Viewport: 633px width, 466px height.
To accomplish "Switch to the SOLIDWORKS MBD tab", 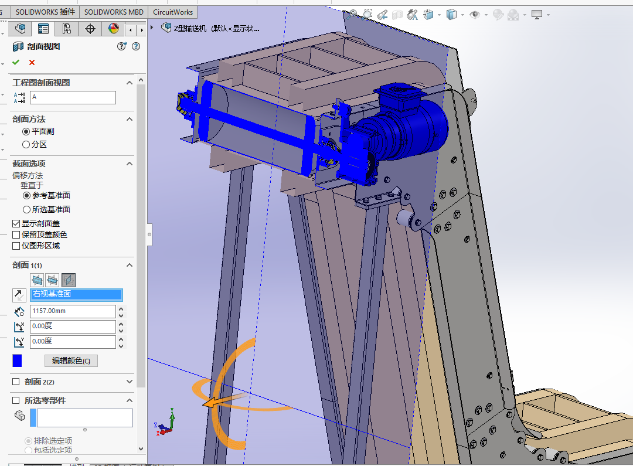I will [x=113, y=12].
